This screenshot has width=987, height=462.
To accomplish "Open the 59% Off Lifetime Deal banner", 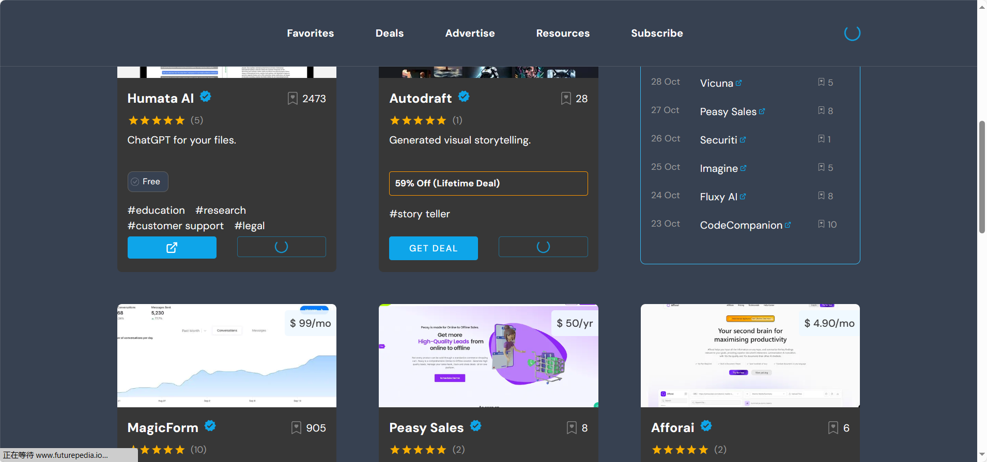I will tap(488, 183).
